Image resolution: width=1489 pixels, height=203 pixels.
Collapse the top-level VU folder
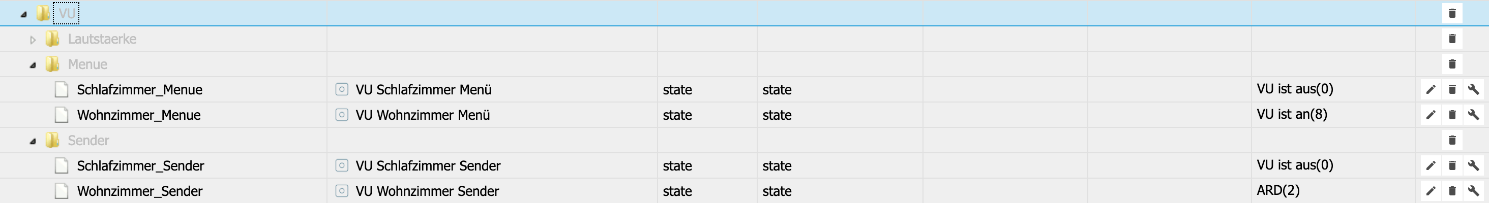24,14
